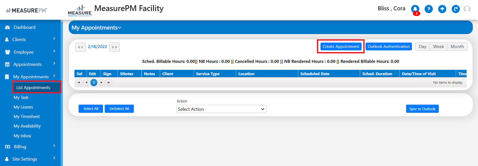Click the Sel column header
The image size is (478, 166).
coord(80,74)
